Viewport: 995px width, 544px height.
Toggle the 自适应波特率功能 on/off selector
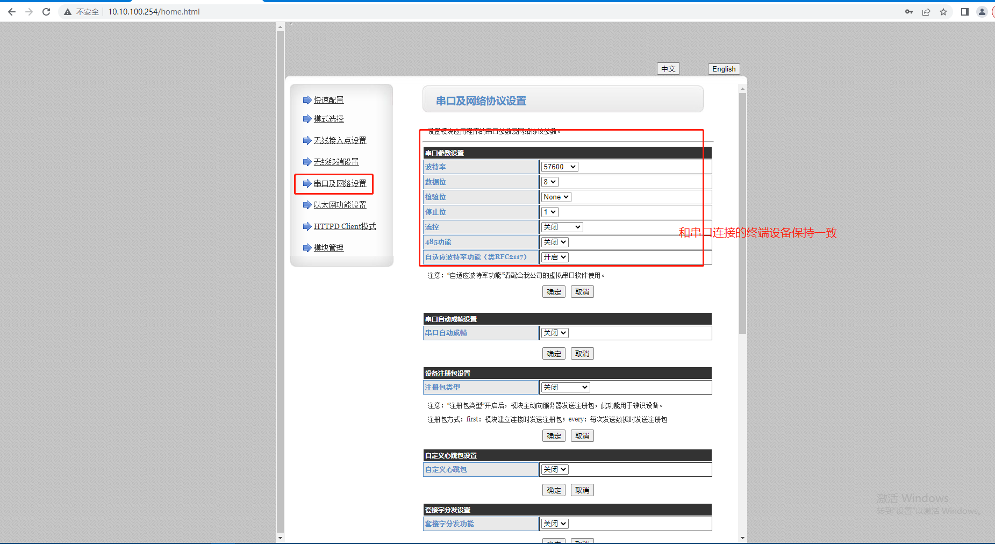point(555,257)
